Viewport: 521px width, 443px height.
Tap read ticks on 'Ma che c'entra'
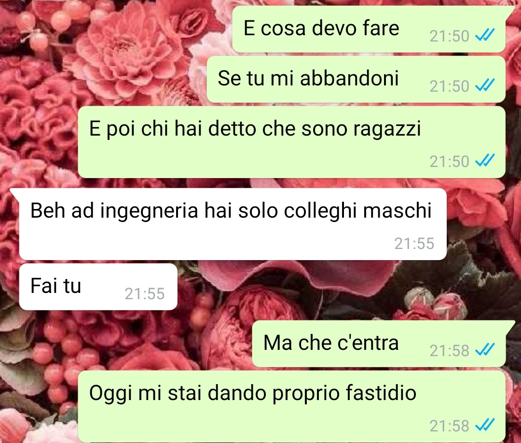coord(485,349)
